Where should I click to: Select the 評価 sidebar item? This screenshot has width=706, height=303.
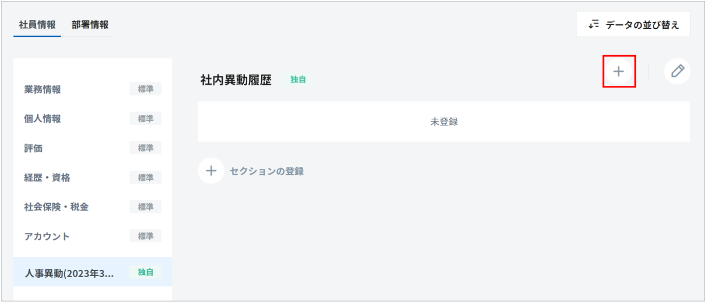point(33,148)
